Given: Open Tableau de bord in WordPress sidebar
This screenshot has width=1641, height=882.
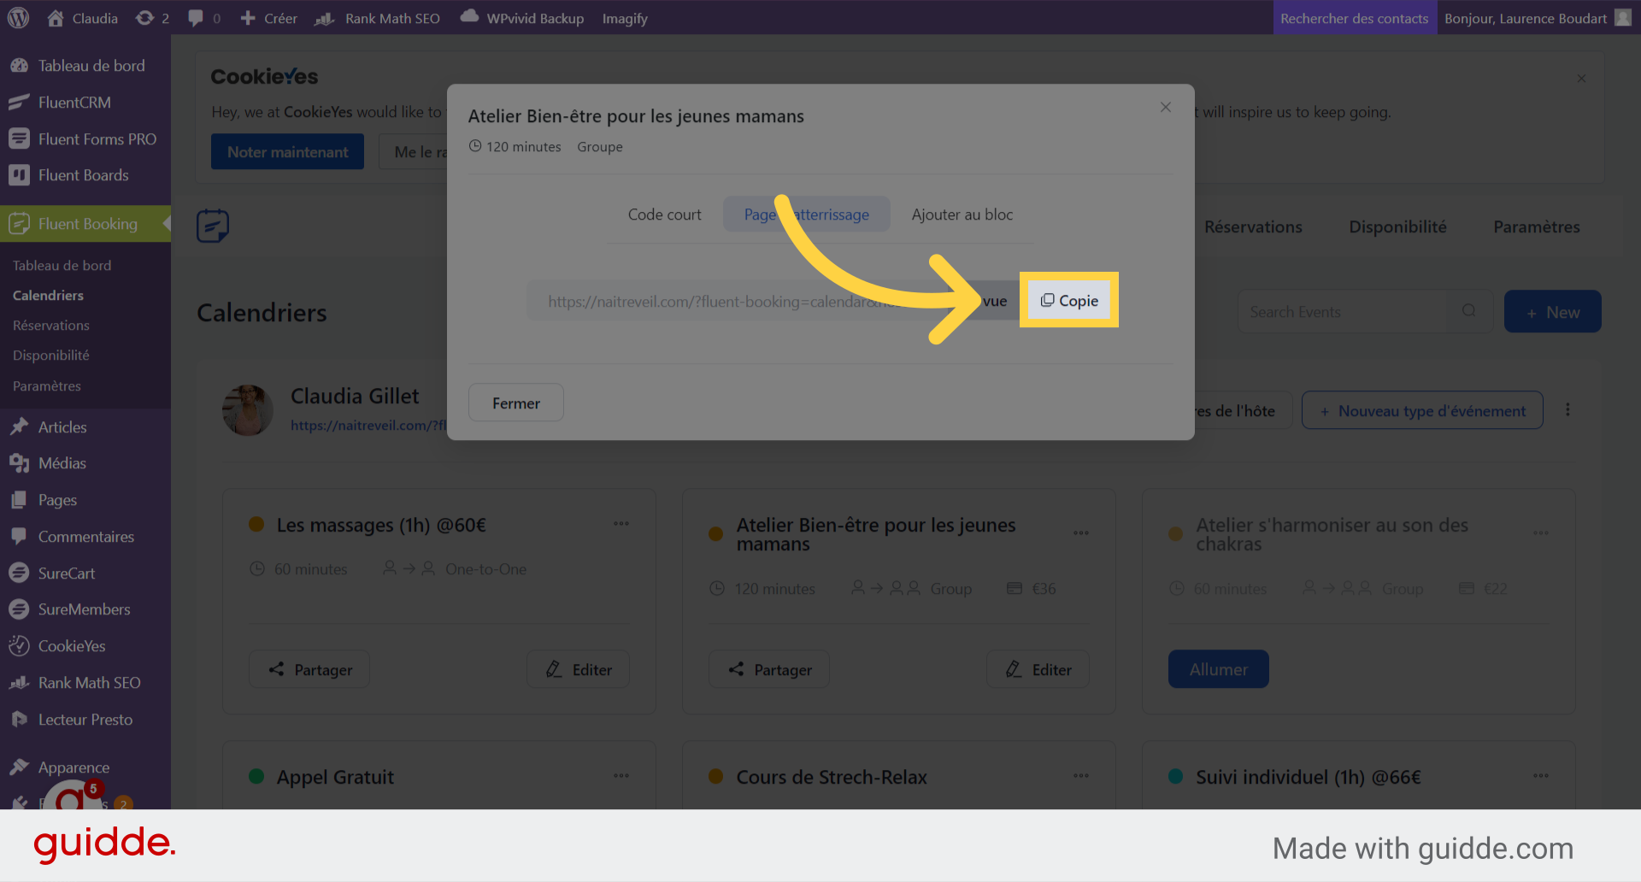Looking at the screenshot, I should [85, 66].
